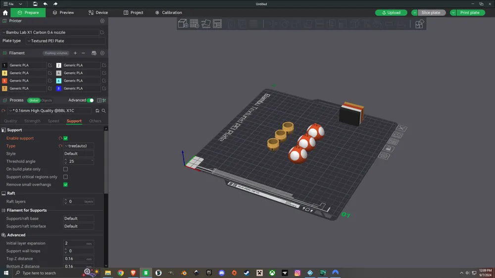
Task: Open Blender from the taskbar
Action: click(184, 273)
